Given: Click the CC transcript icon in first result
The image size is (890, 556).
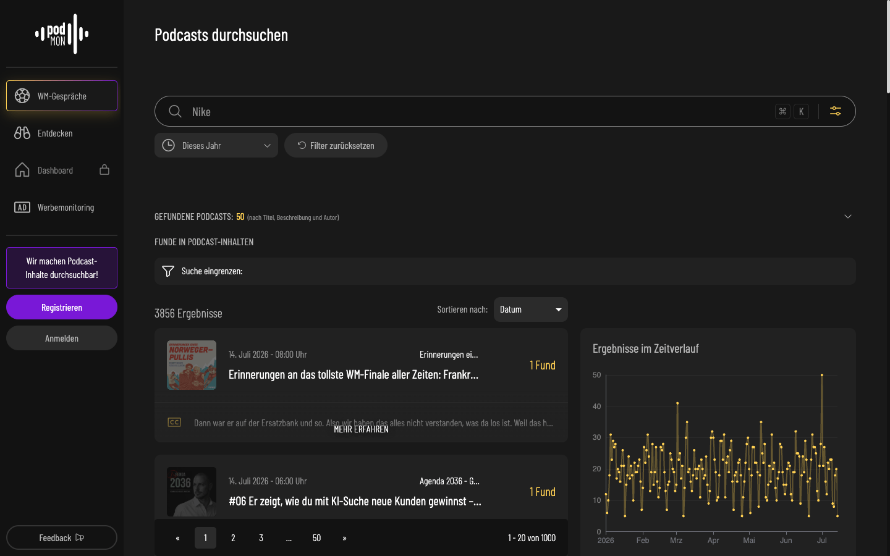Looking at the screenshot, I should (174, 423).
